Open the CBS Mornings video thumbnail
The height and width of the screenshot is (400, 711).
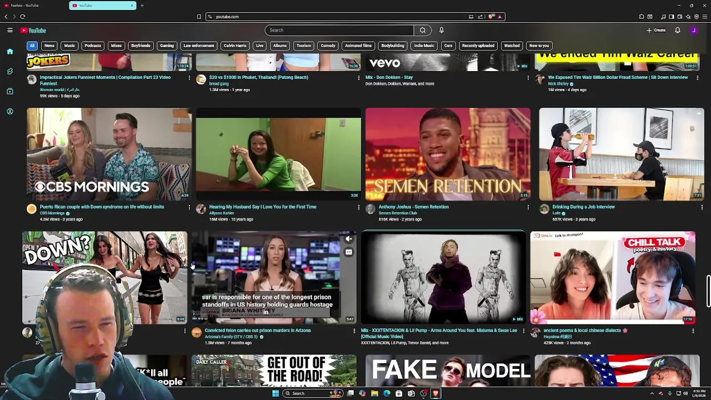point(109,154)
